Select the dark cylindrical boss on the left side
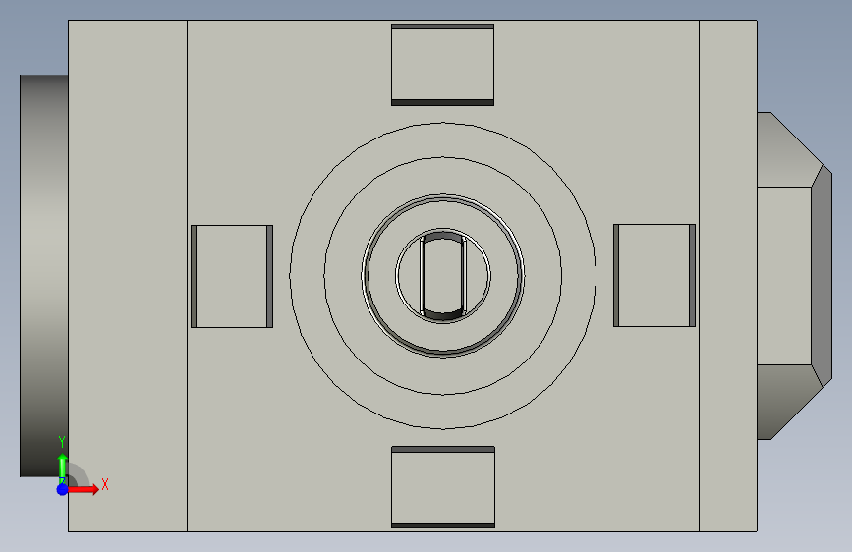Image resolution: width=852 pixels, height=552 pixels. click(44, 275)
